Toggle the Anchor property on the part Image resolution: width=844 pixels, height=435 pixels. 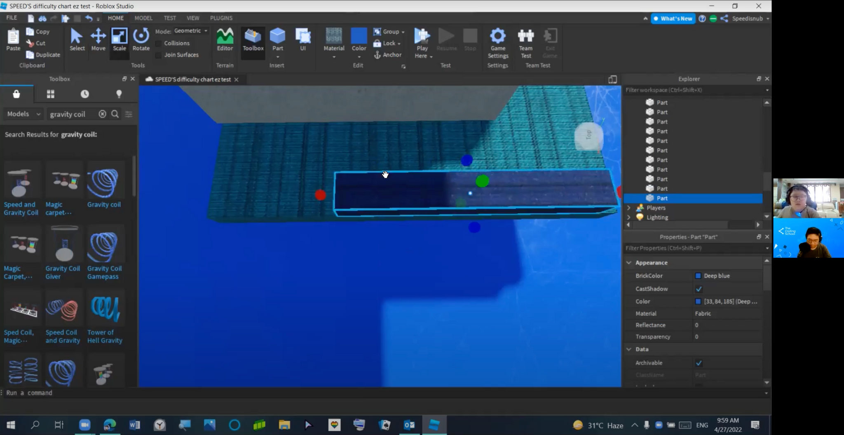(387, 54)
